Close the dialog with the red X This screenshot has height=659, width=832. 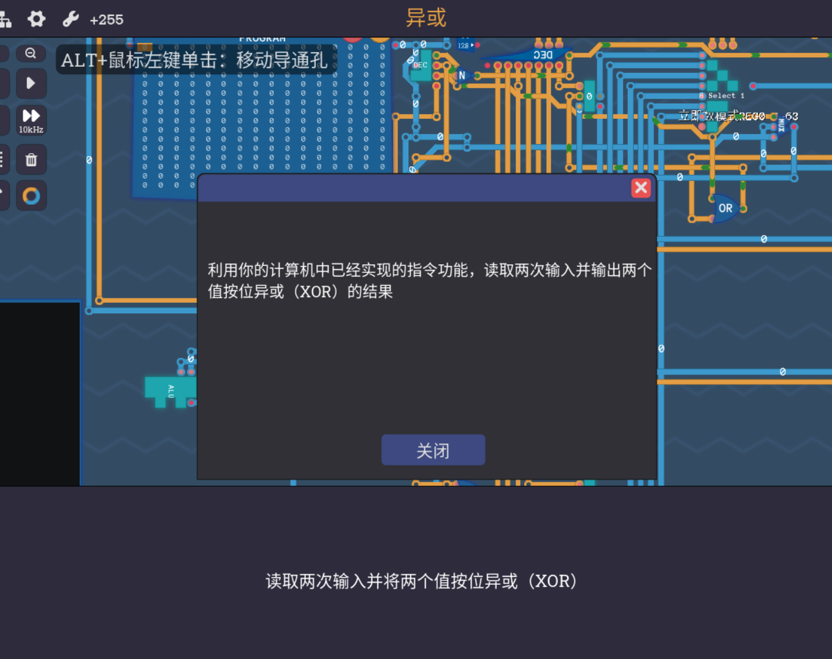pos(641,188)
